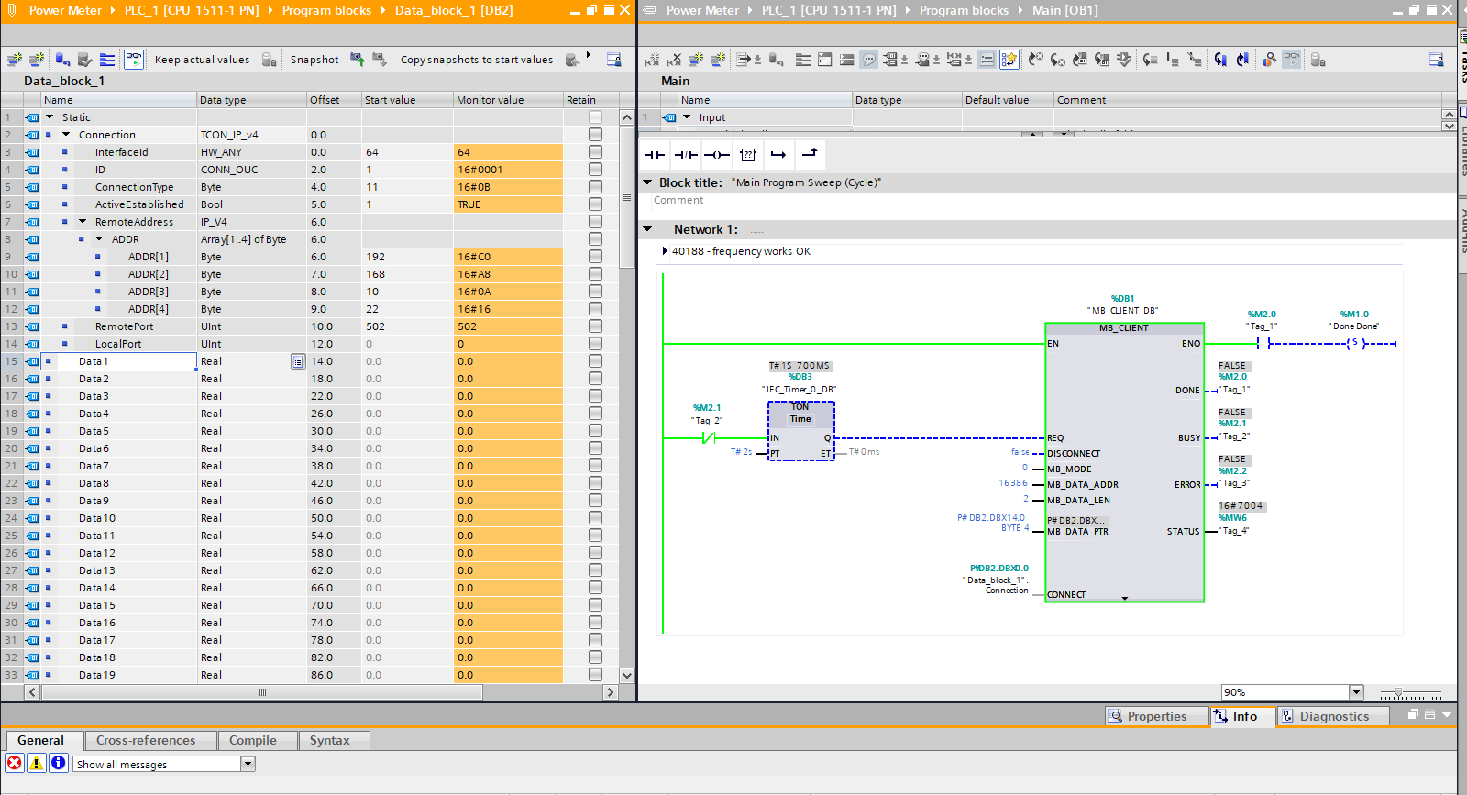Image resolution: width=1467 pixels, height=795 pixels.
Task: Toggle the red error messages filter icon
Action: (x=15, y=763)
